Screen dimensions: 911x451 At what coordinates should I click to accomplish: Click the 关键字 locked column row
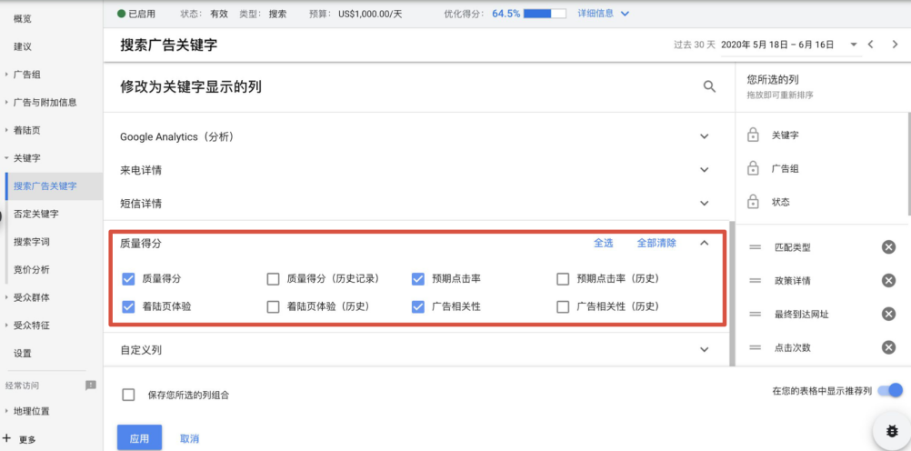822,135
